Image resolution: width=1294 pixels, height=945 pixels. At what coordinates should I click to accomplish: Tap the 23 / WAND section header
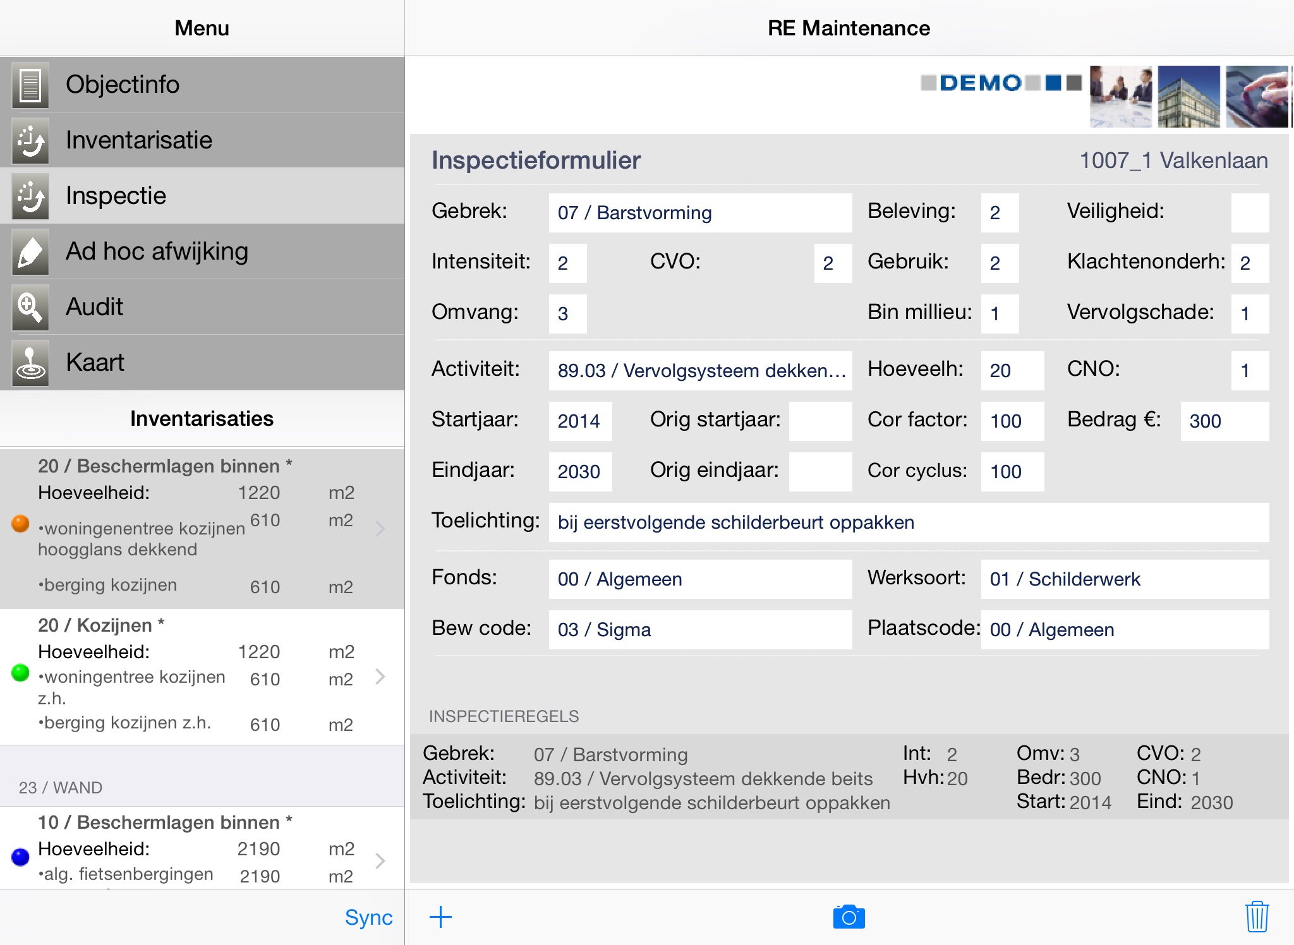click(x=202, y=776)
